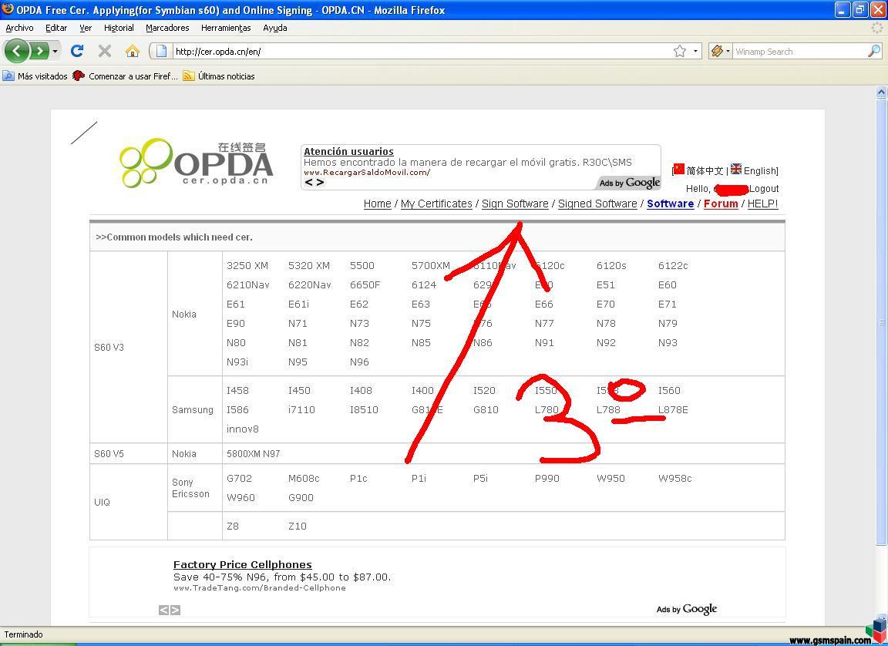The width and height of the screenshot is (888, 646).
Task: Click the OPDA logo
Action: click(197, 163)
